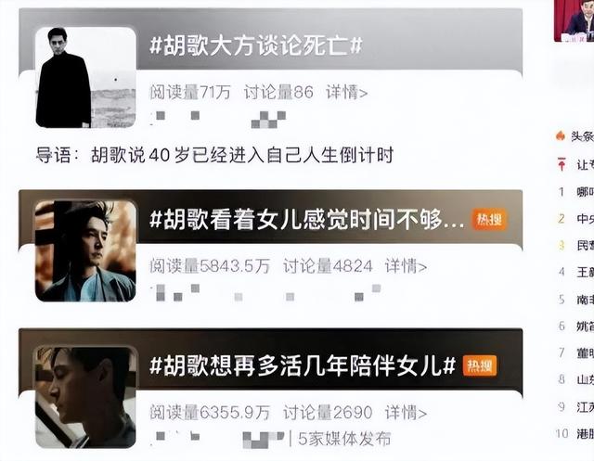Open the 胡歌看着女儿感觉时间不够 topic title
This screenshot has height=461, width=594.
click(307, 220)
